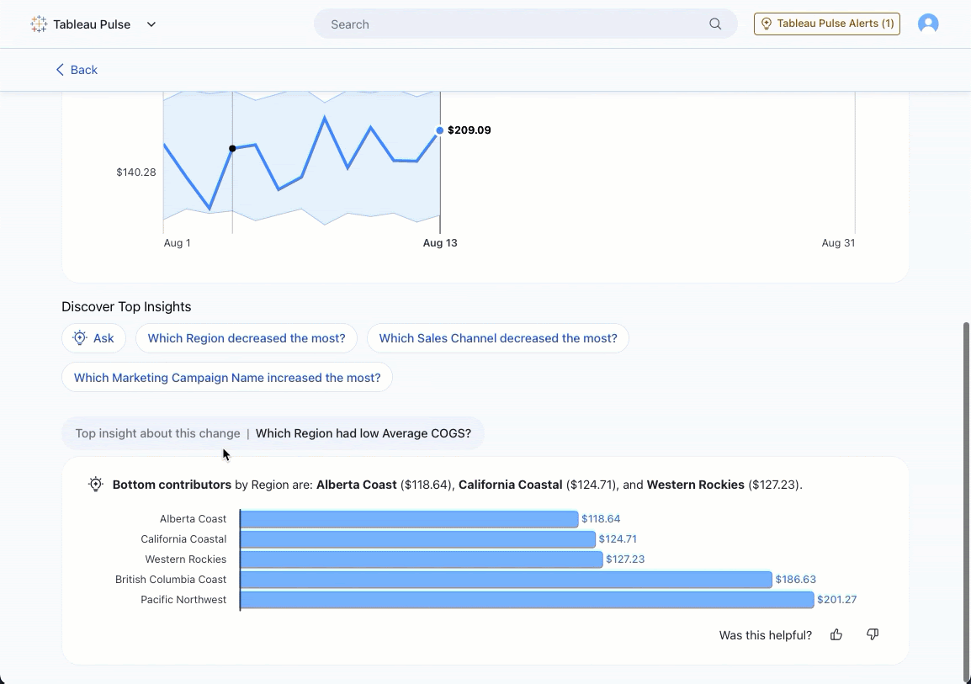Click the Ask sparkle icon
971x684 pixels.
pyautogui.click(x=80, y=337)
